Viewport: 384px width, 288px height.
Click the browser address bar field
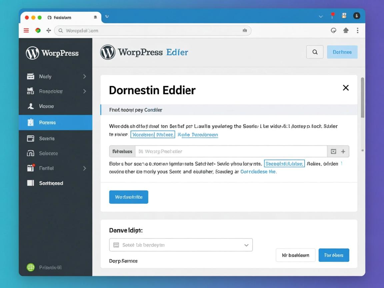pyautogui.click(x=153, y=31)
